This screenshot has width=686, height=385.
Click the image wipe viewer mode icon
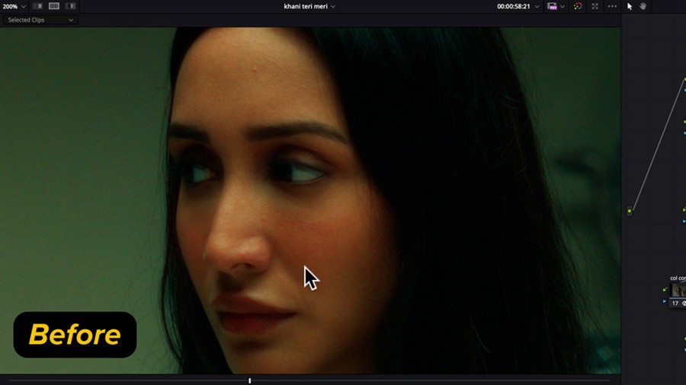point(37,6)
